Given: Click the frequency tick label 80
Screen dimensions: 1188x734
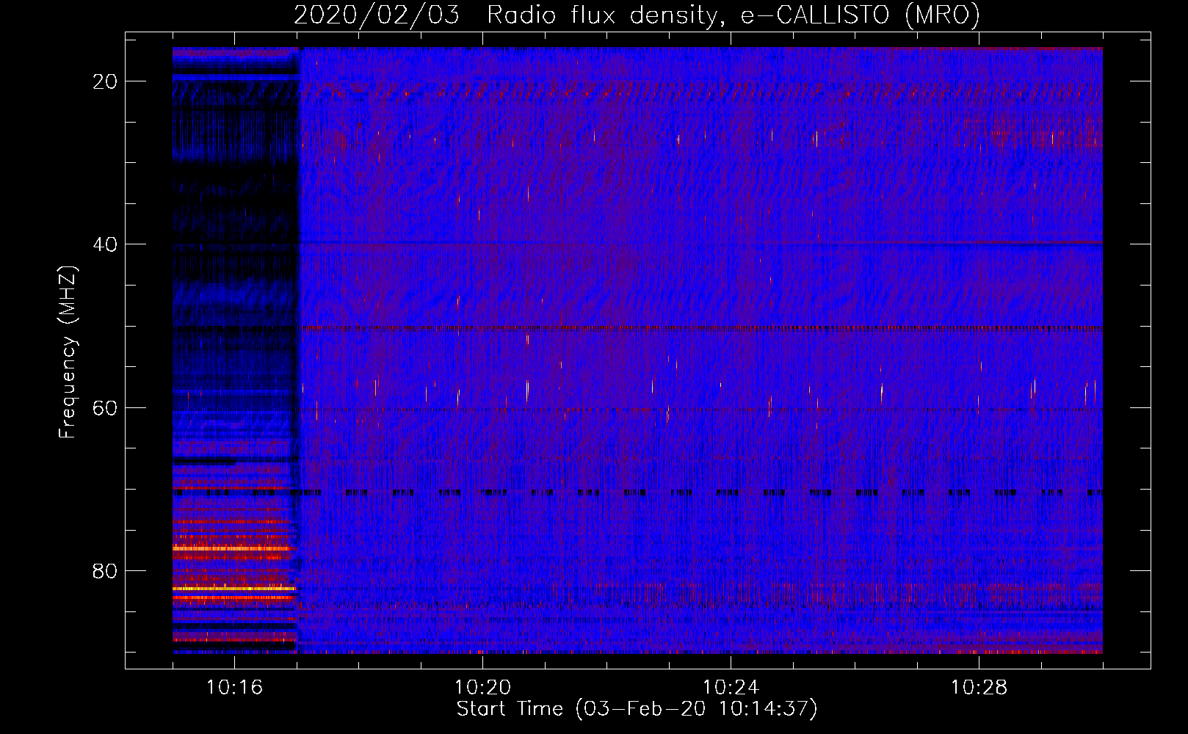Looking at the screenshot, I should tap(106, 571).
